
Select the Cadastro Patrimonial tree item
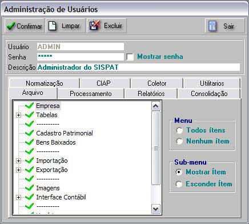click(65, 133)
